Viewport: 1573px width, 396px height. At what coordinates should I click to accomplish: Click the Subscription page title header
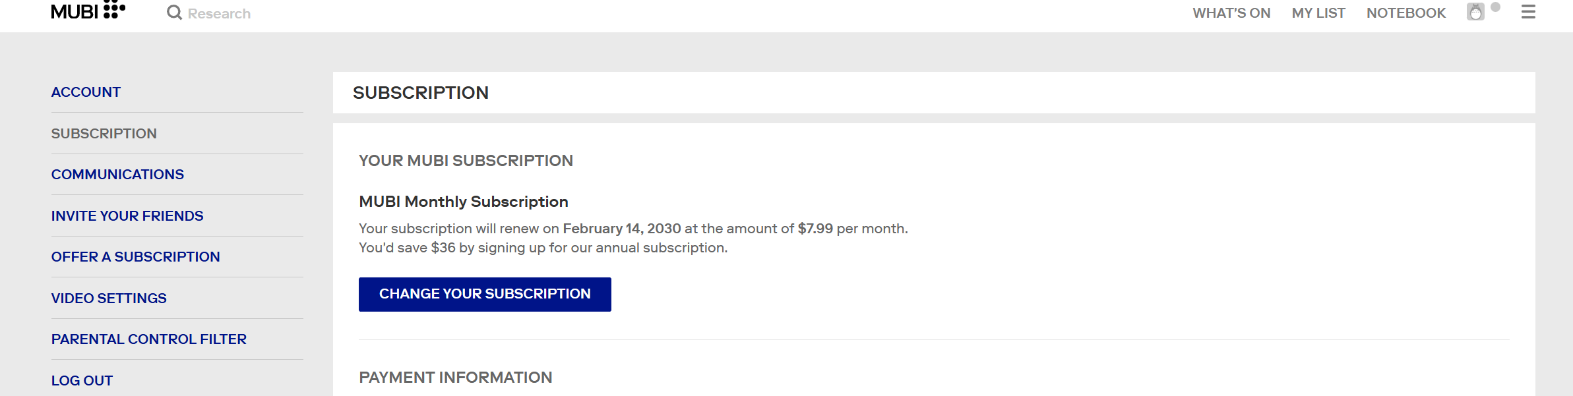[x=420, y=93]
